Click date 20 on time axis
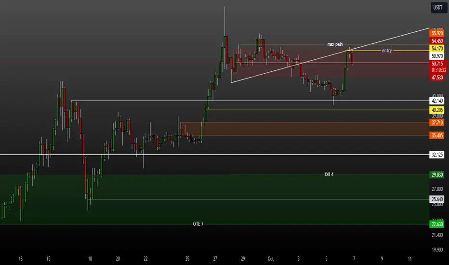449x265 pixels. pos(118,259)
